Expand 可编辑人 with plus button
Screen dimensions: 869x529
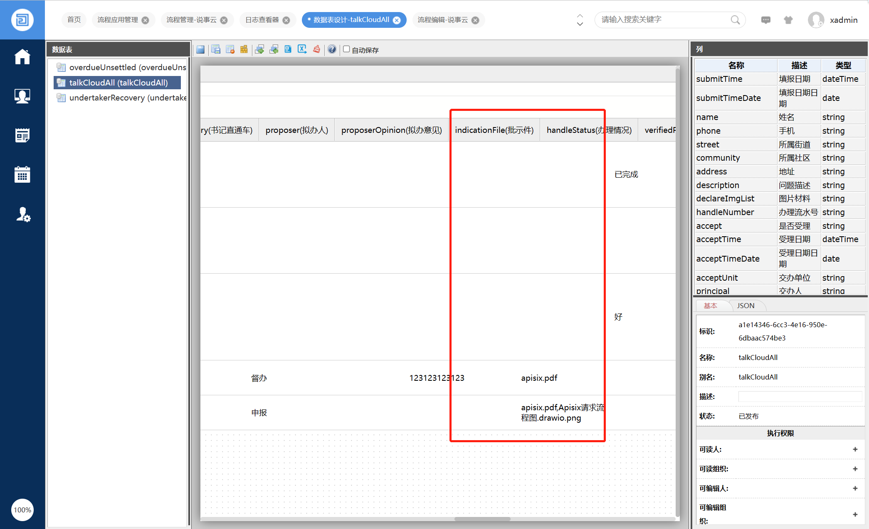click(x=855, y=488)
